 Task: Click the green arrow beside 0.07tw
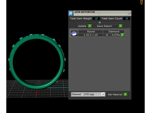pyautogui.click(x=122, y=35)
